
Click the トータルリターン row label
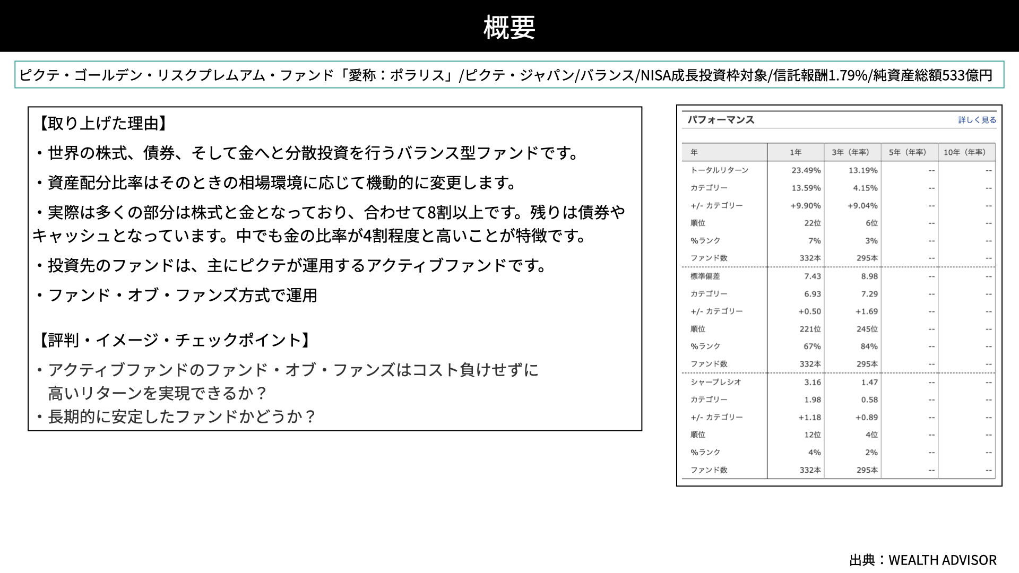[x=719, y=170]
